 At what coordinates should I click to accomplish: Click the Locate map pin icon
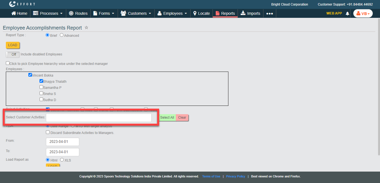coord(195,13)
